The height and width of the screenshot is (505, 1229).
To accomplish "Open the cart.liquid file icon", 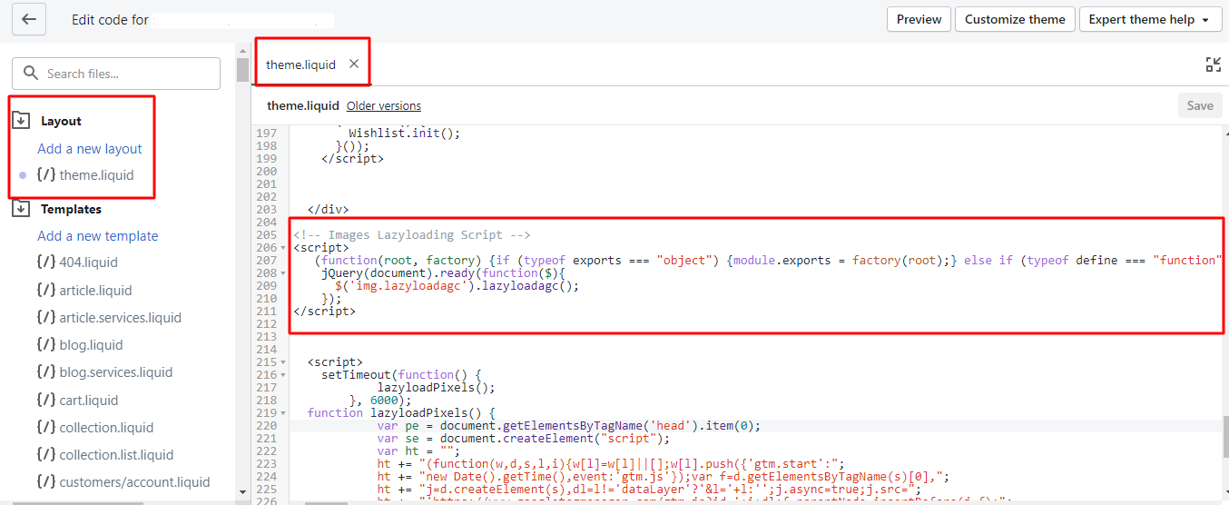I will point(46,400).
